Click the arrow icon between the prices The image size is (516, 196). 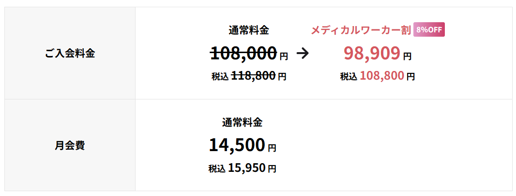302,54
